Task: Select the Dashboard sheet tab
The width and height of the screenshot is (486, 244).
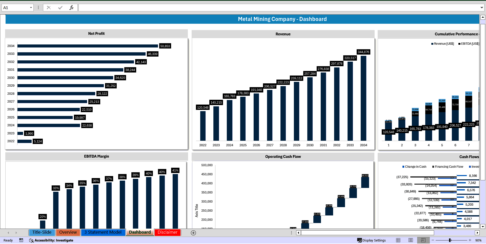Action: click(x=140, y=232)
